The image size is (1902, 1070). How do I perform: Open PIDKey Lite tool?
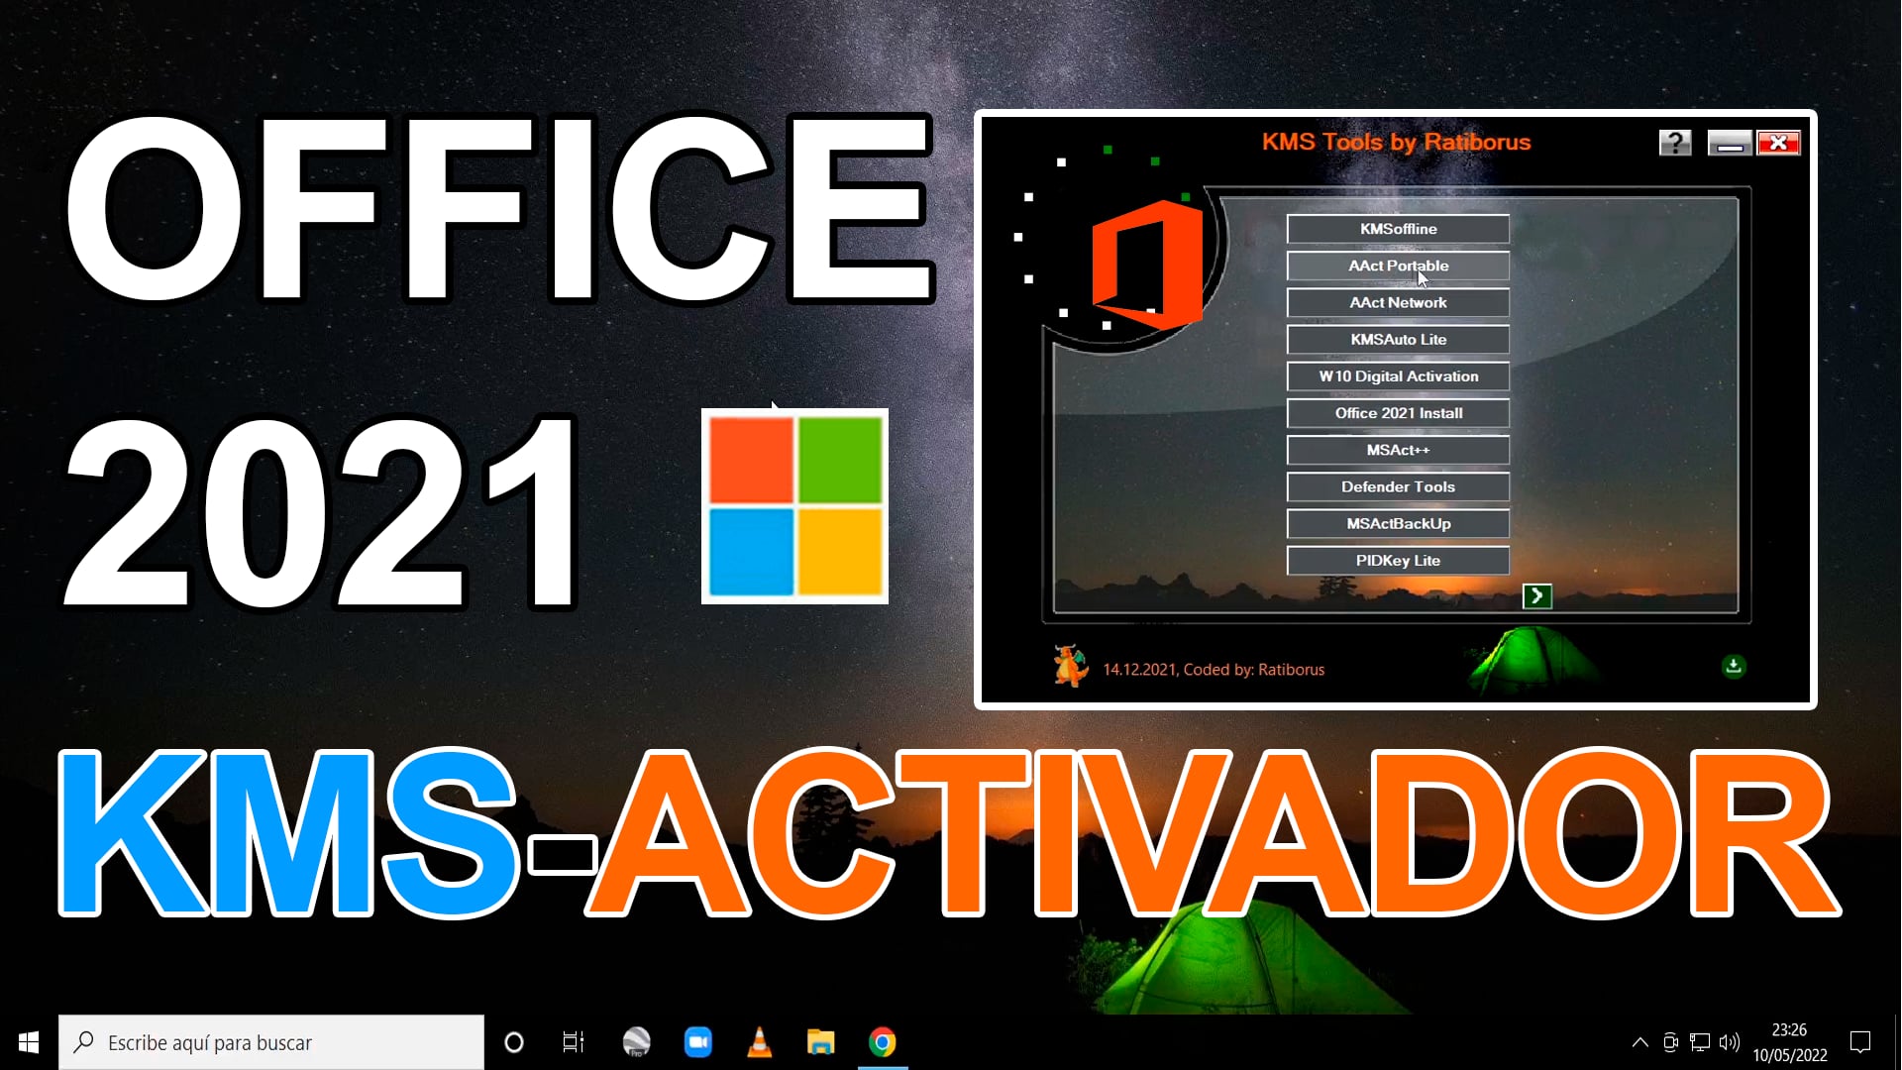pos(1398,561)
